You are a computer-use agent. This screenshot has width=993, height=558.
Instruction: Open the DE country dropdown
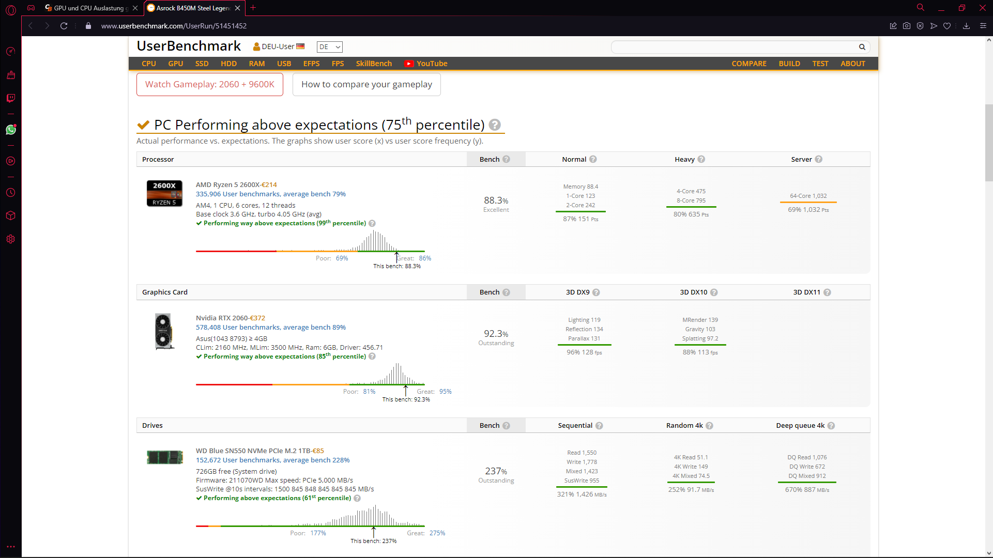pyautogui.click(x=329, y=47)
